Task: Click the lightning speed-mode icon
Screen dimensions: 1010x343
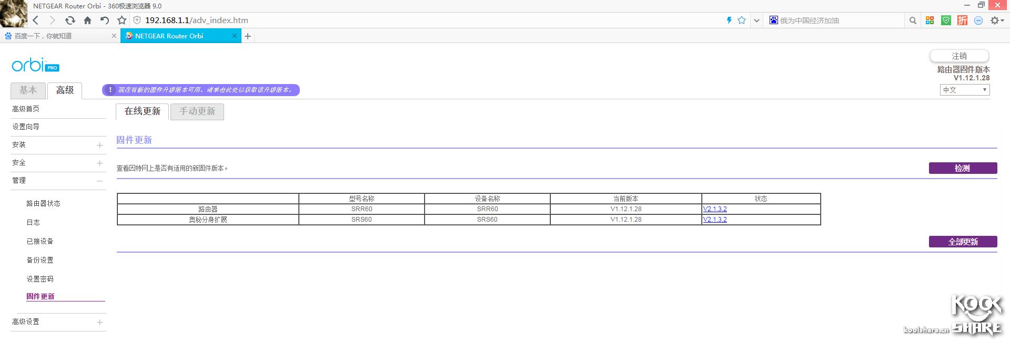Action: tap(729, 20)
